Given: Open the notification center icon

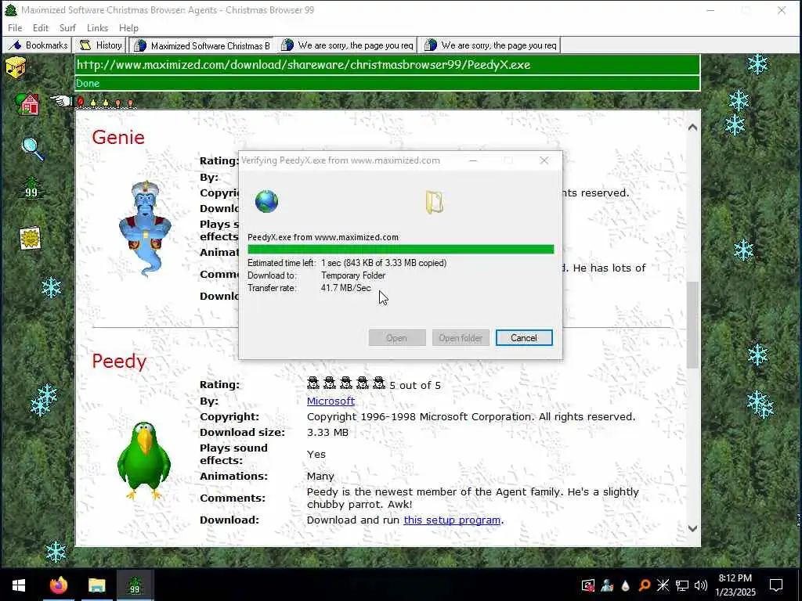Looking at the screenshot, I should point(776,585).
